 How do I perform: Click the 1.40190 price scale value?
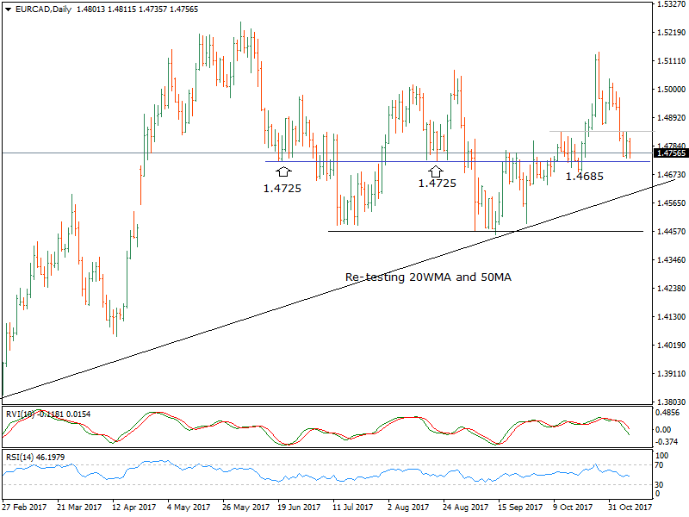coord(671,346)
